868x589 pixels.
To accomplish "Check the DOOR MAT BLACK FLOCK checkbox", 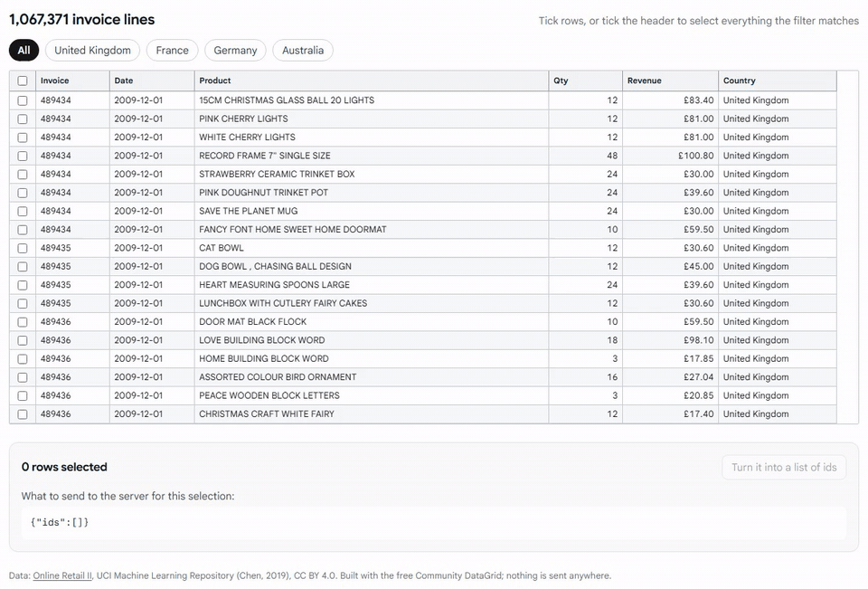I will pyautogui.click(x=22, y=322).
